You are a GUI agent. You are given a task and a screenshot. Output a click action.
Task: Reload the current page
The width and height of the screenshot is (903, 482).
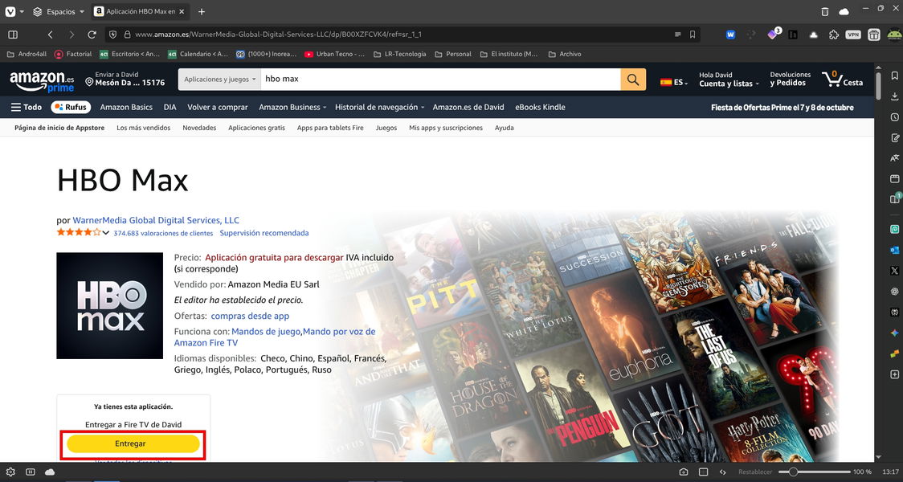[x=92, y=35]
